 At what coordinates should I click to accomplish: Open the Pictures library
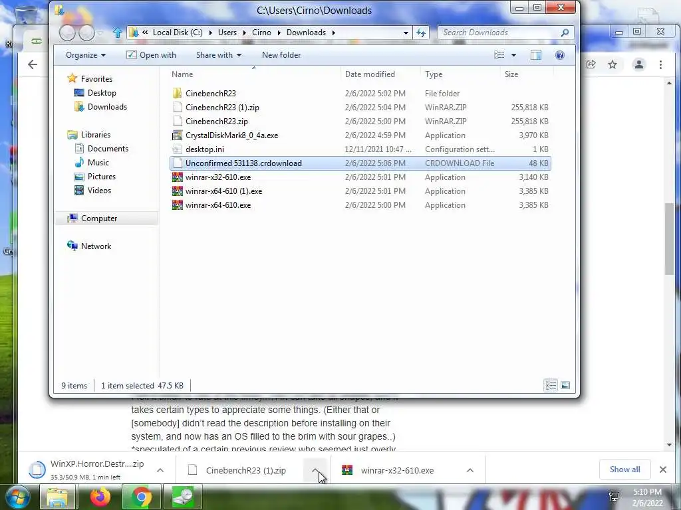[x=101, y=177]
